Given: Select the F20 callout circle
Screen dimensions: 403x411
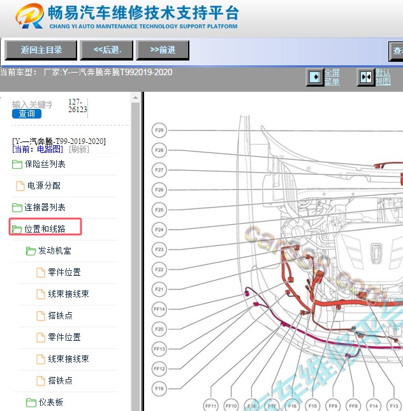Looking at the screenshot, I should 159,329.
